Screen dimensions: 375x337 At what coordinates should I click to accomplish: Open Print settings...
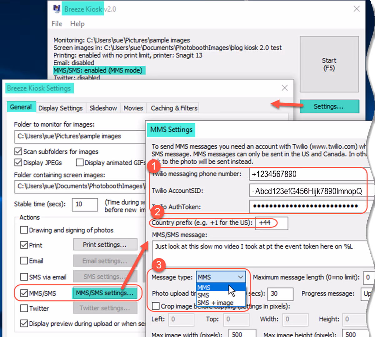tap(105, 245)
